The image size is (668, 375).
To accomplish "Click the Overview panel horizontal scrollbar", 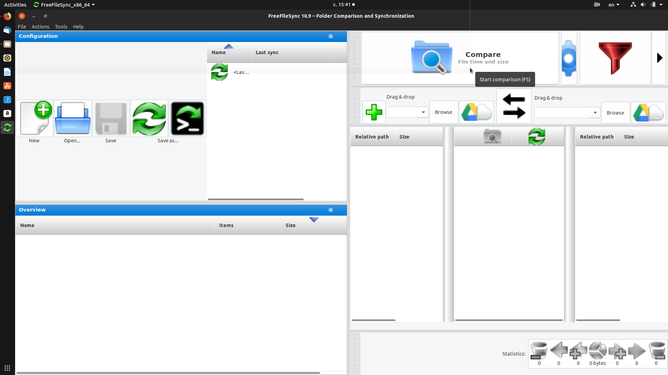I will click(168, 373).
